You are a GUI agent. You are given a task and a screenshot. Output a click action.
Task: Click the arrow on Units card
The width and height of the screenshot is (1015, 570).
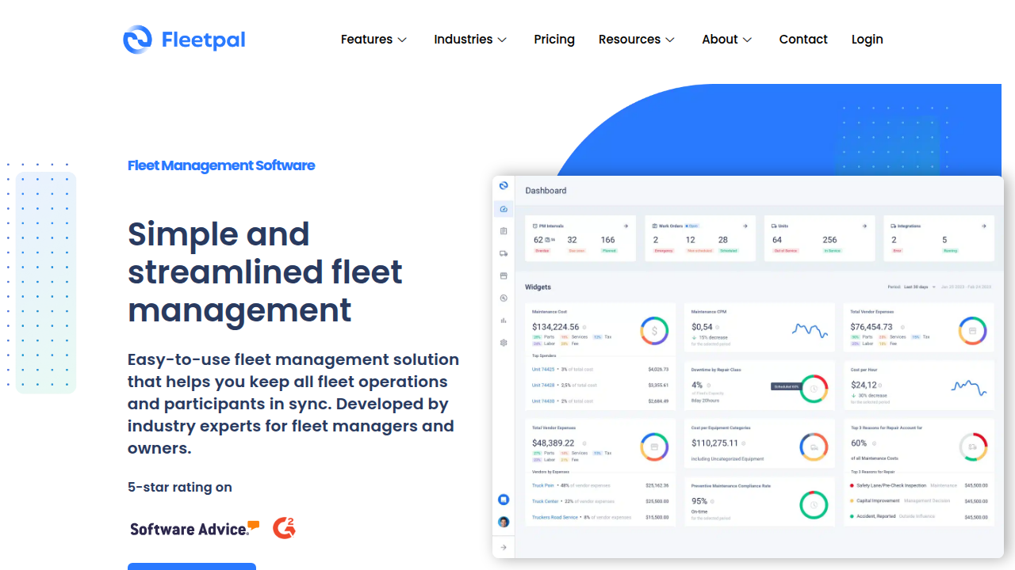coord(865,226)
